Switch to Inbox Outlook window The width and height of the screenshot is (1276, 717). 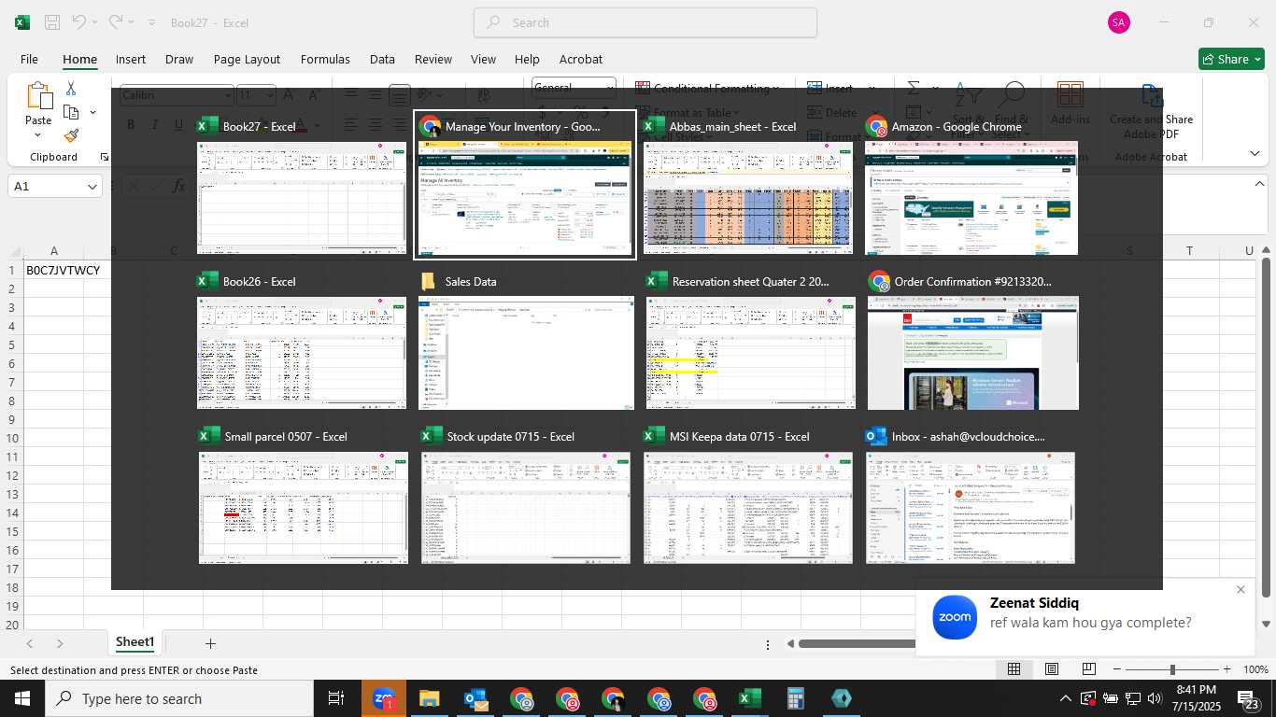[x=971, y=496]
